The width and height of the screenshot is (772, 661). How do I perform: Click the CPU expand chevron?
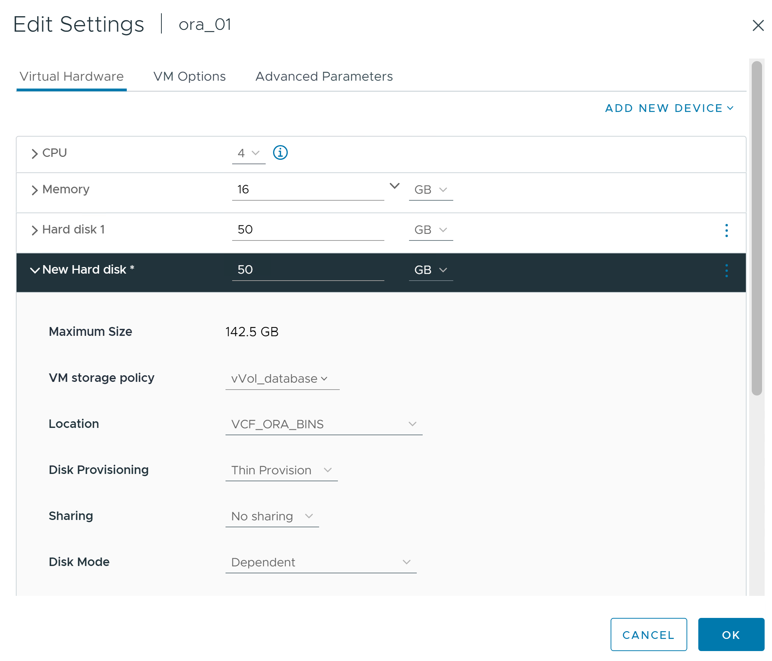coord(34,153)
